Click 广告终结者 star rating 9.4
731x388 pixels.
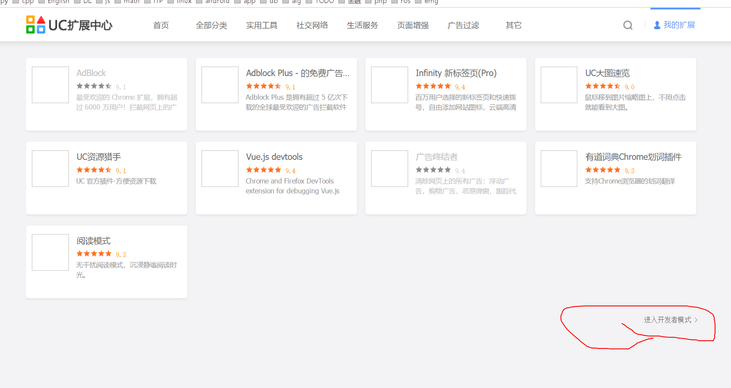point(440,170)
